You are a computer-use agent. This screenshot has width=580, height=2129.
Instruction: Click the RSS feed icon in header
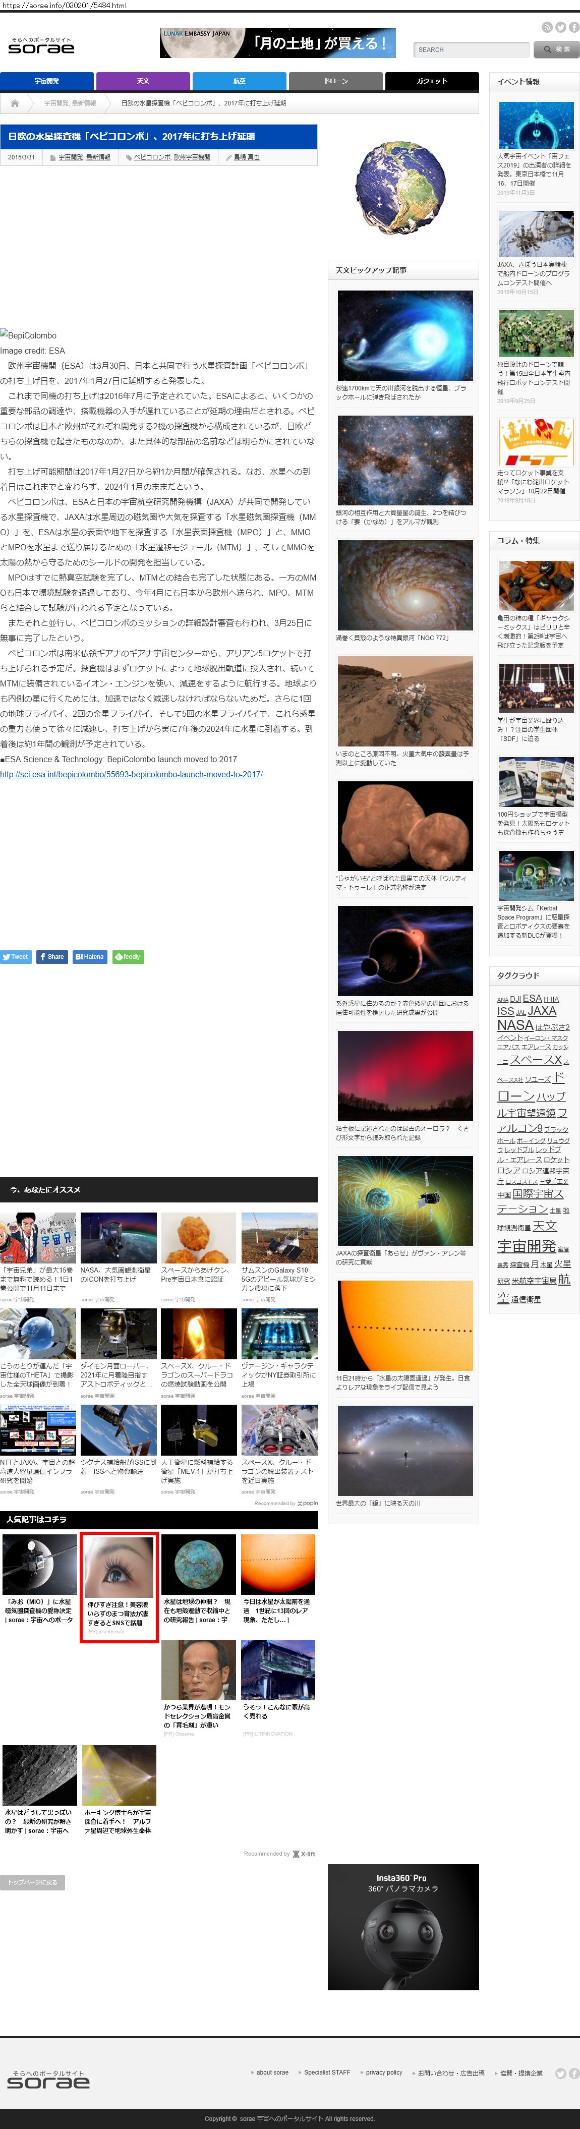547,27
